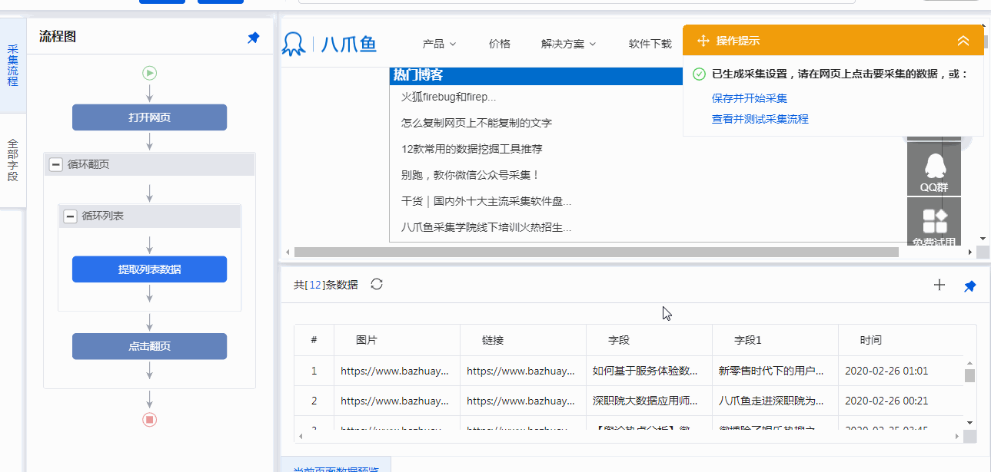991x472 pixels.
Task: Pin the 流程图 panel
Action: tap(254, 38)
